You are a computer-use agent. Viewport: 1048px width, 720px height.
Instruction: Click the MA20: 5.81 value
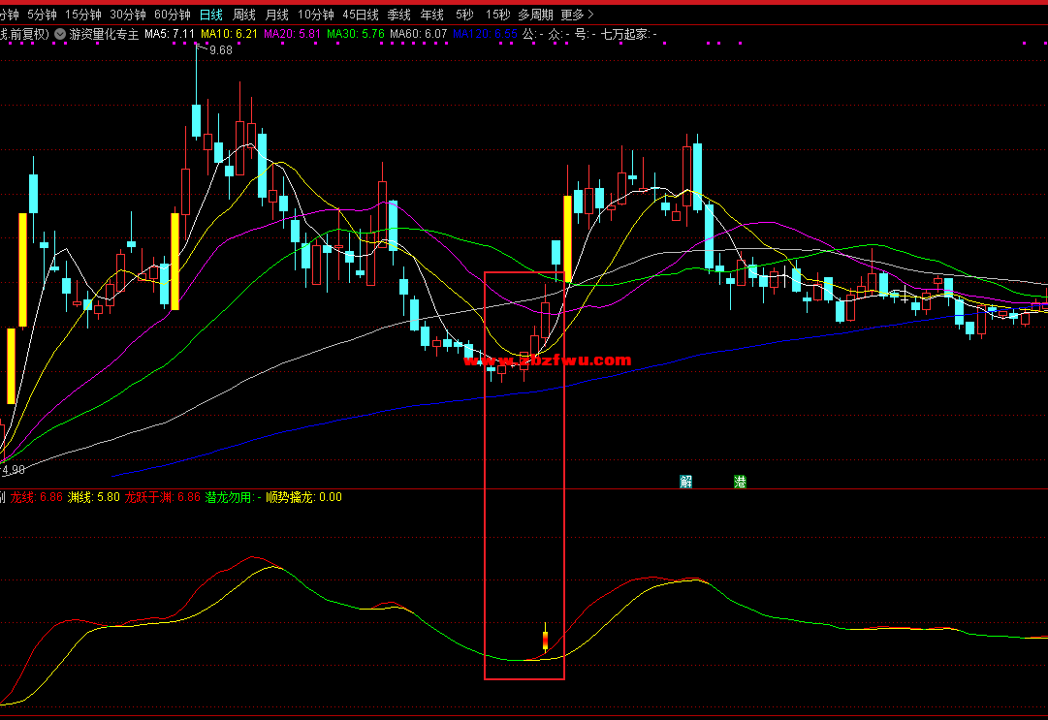[292, 34]
